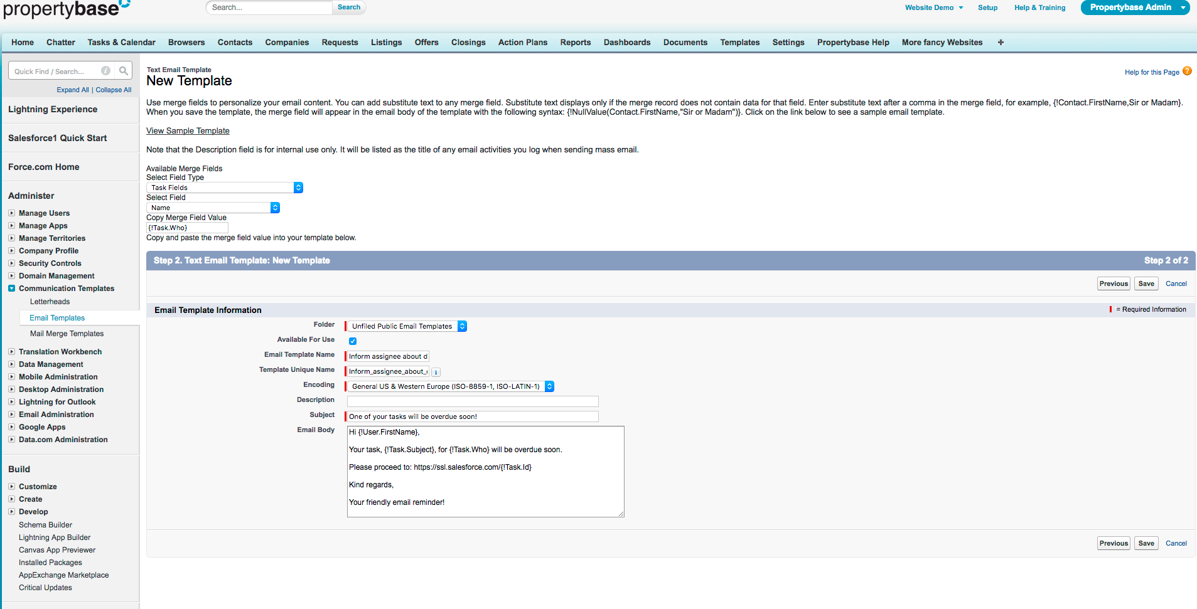Screen dimensions: 1197x609
Task: Open the Select Field Type dropdown
Action: [225, 188]
